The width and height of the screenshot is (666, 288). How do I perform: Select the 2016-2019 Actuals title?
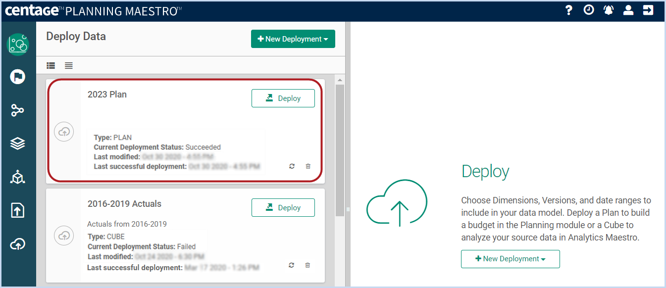pos(124,204)
